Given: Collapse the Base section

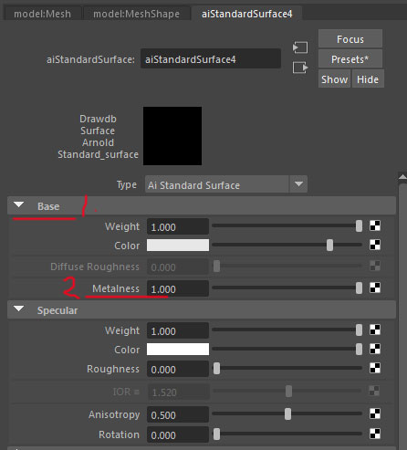Looking at the screenshot, I should pos(19,205).
